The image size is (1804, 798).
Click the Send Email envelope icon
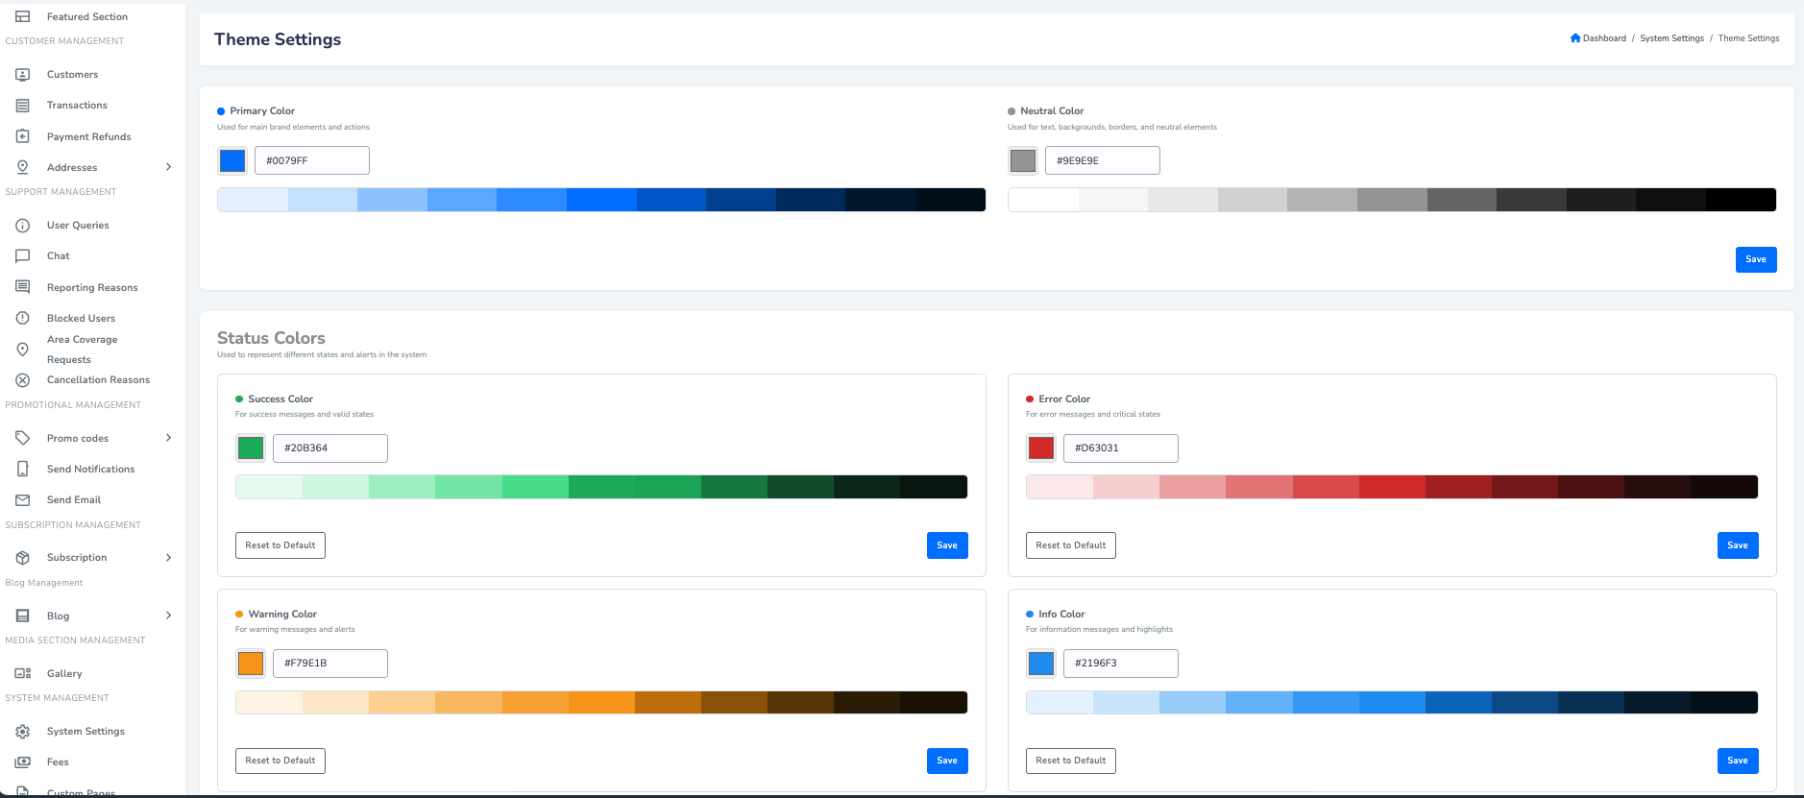22,499
